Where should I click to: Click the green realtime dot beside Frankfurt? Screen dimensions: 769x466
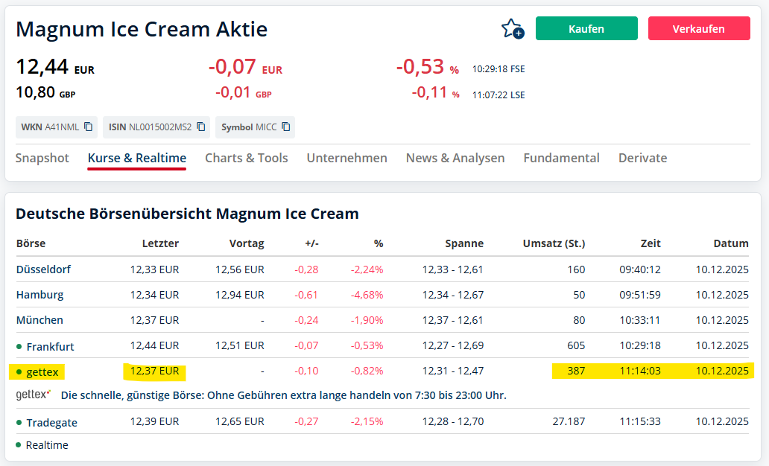click(x=18, y=345)
